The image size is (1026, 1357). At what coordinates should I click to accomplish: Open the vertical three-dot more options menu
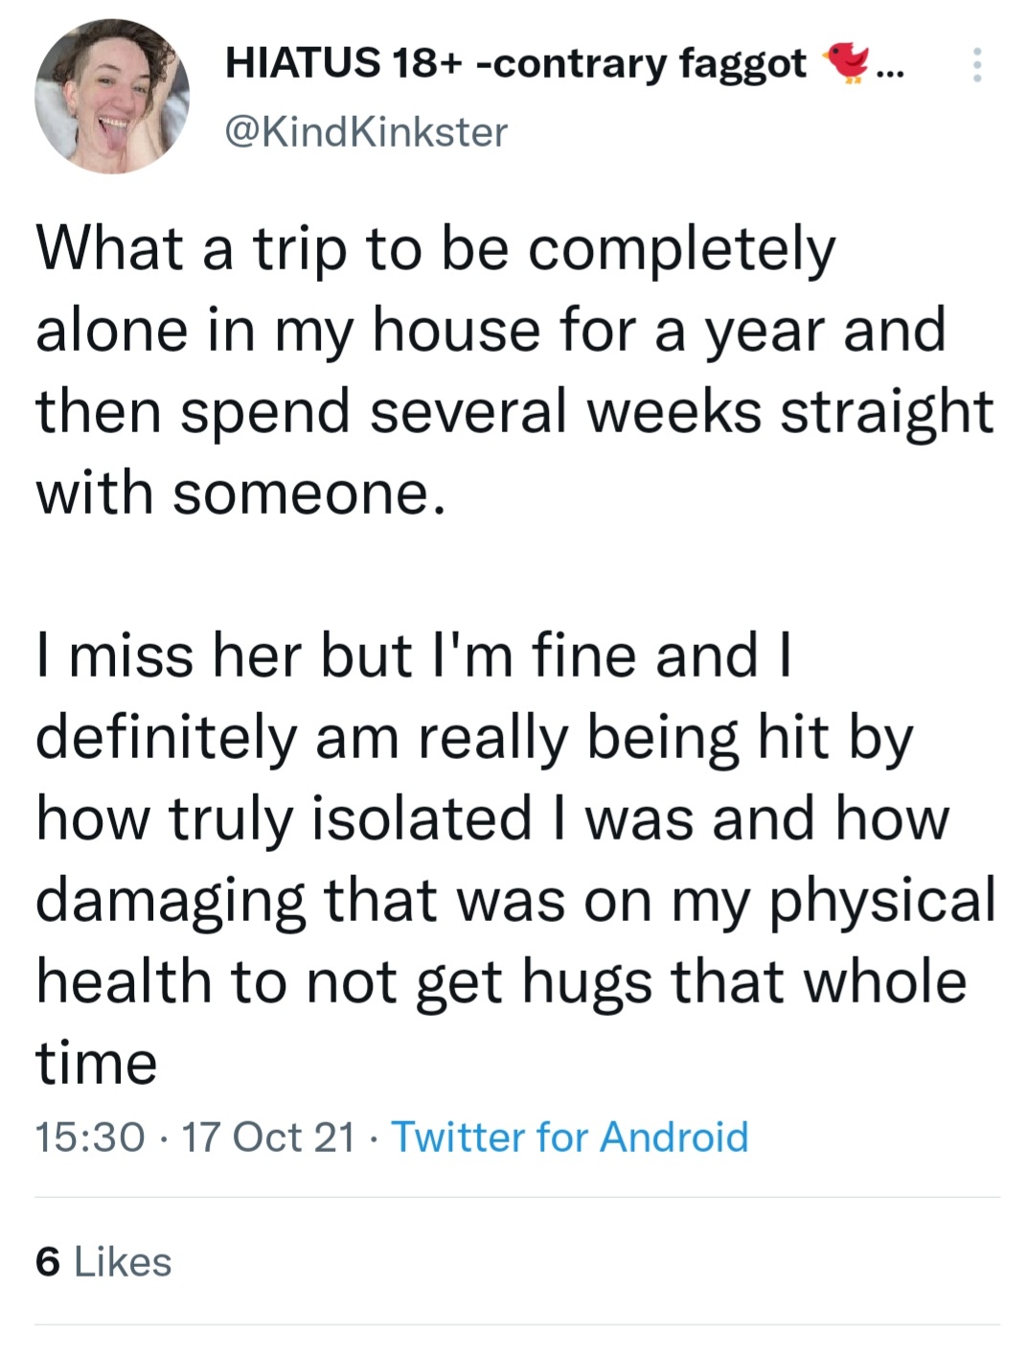[x=976, y=65]
